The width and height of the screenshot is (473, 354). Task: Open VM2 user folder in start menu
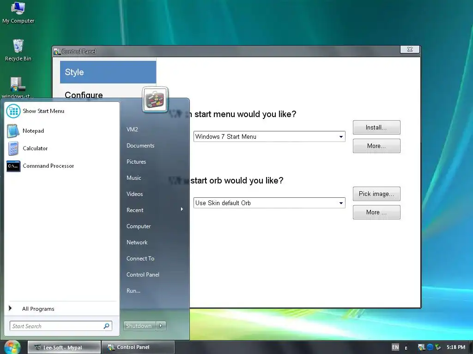point(132,130)
